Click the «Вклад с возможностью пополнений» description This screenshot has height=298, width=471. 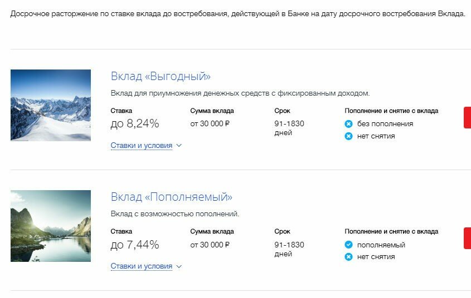tap(175, 214)
